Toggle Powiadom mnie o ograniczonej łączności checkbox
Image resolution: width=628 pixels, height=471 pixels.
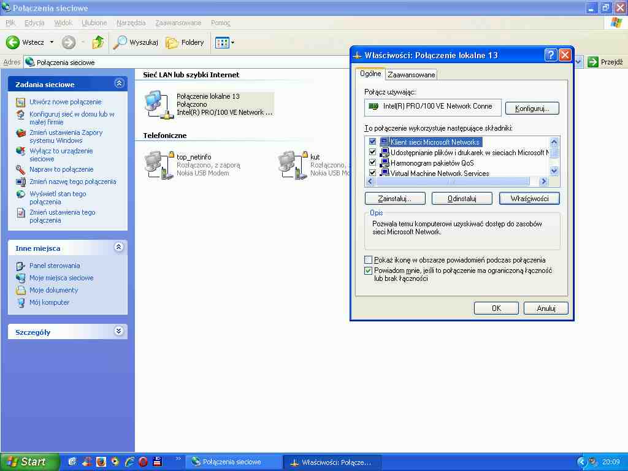[x=369, y=270]
